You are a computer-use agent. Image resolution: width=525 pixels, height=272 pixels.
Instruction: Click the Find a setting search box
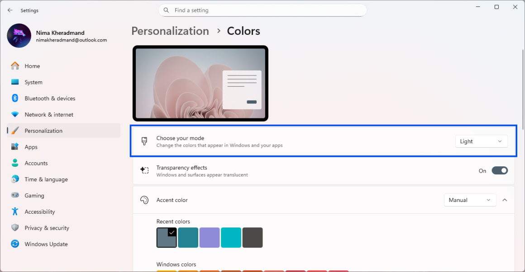(262, 10)
